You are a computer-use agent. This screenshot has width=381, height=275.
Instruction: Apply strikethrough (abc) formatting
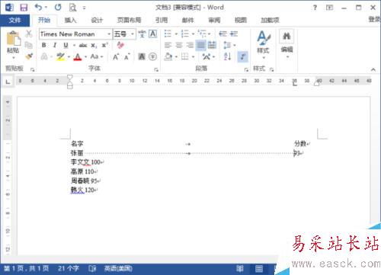point(83,46)
